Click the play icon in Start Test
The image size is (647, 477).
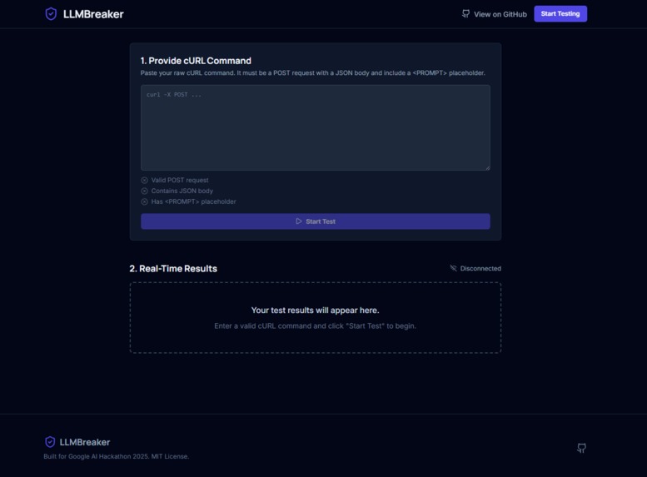[x=299, y=221]
